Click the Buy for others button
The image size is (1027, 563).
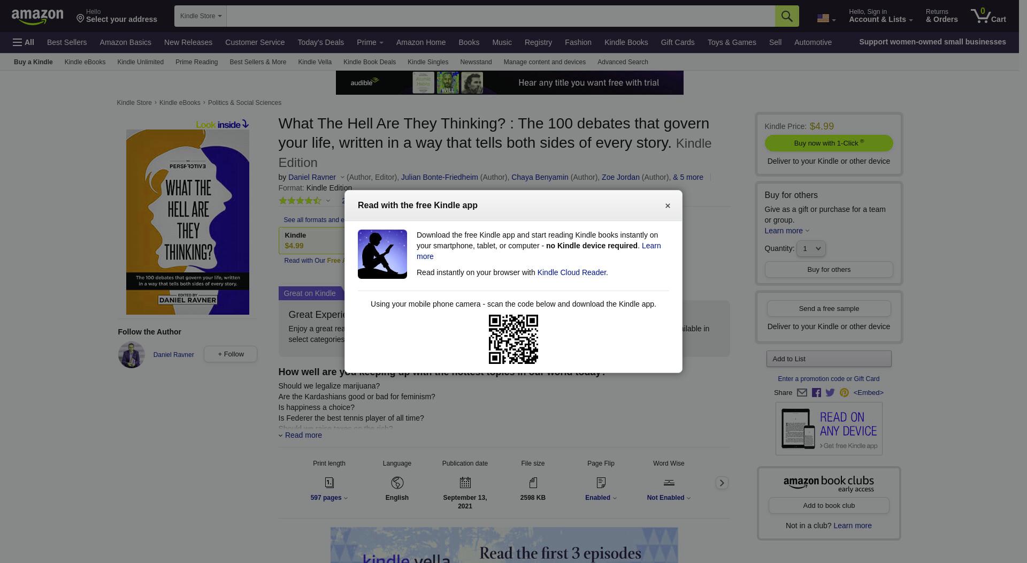click(829, 270)
